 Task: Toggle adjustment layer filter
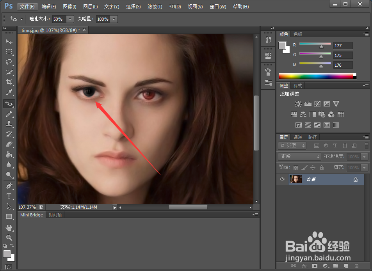(326, 146)
